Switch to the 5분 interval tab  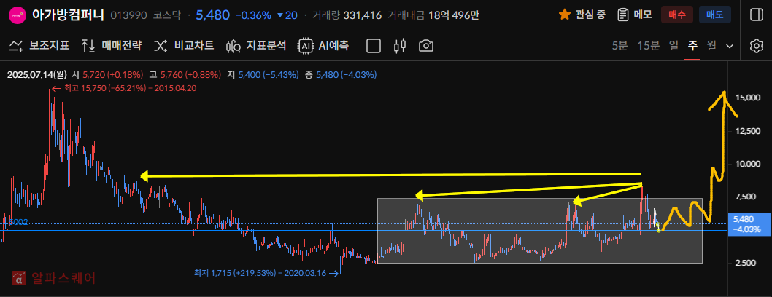tap(620, 46)
